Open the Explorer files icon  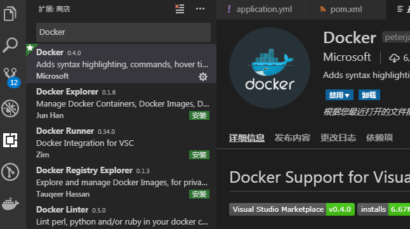tap(10, 13)
